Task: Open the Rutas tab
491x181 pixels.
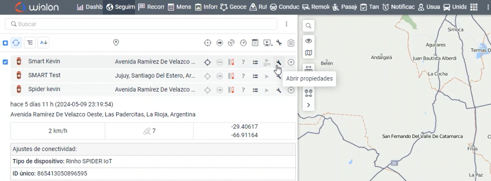Action: (258, 7)
